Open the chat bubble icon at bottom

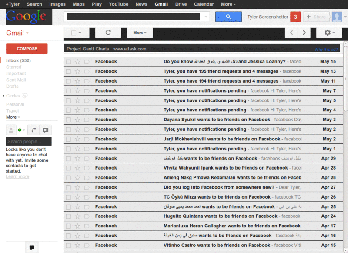pos(32,247)
